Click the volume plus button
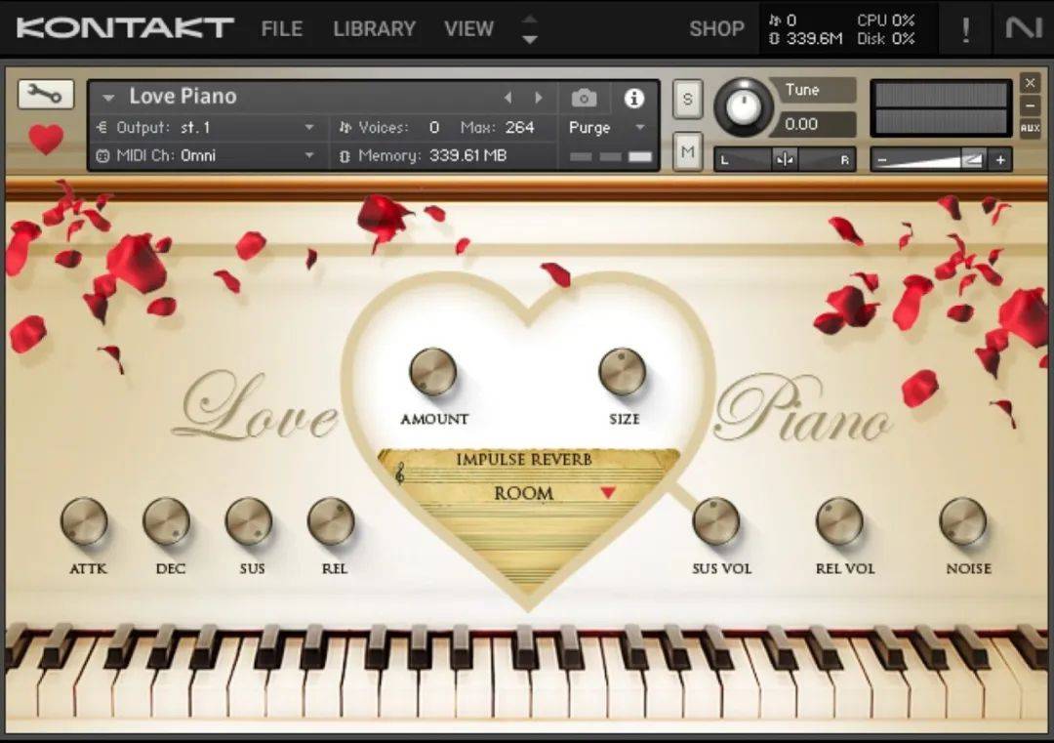This screenshot has width=1054, height=743. 1000,160
